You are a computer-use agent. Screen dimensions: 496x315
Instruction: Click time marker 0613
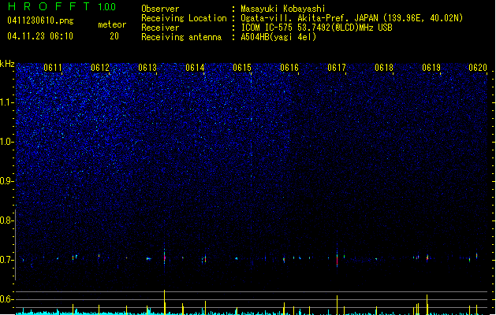coord(147,68)
